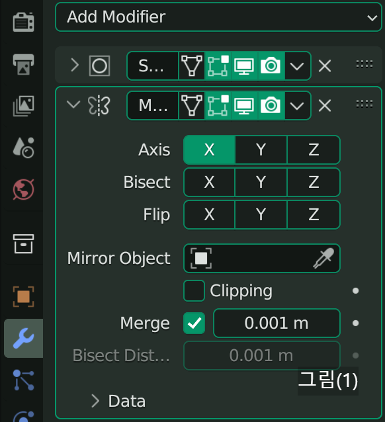Enable the Clipping checkbox

point(194,290)
